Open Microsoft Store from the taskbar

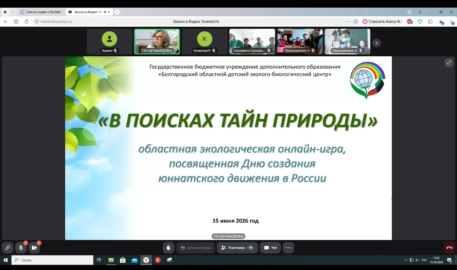(x=123, y=260)
